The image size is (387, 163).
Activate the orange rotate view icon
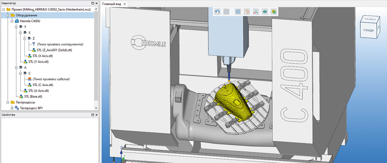coord(247,12)
